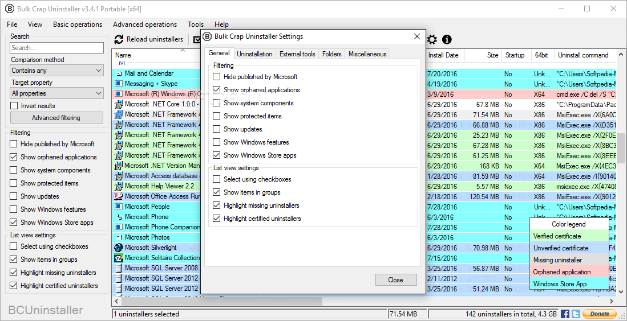627x321 pixels.
Task: Switch to the Miscellaneous tab
Action: tap(367, 54)
